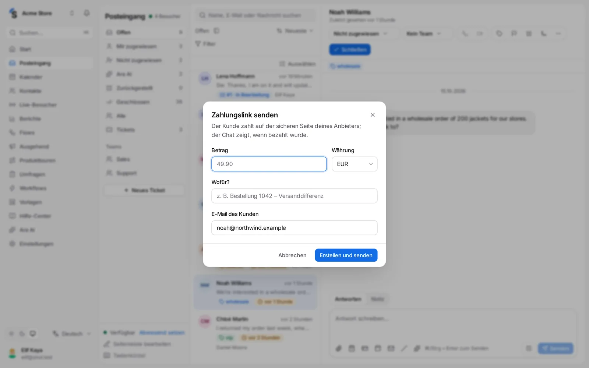Click the tag icon in conversation toolbar
The height and width of the screenshot is (368, 589).
tap(499, 33)
